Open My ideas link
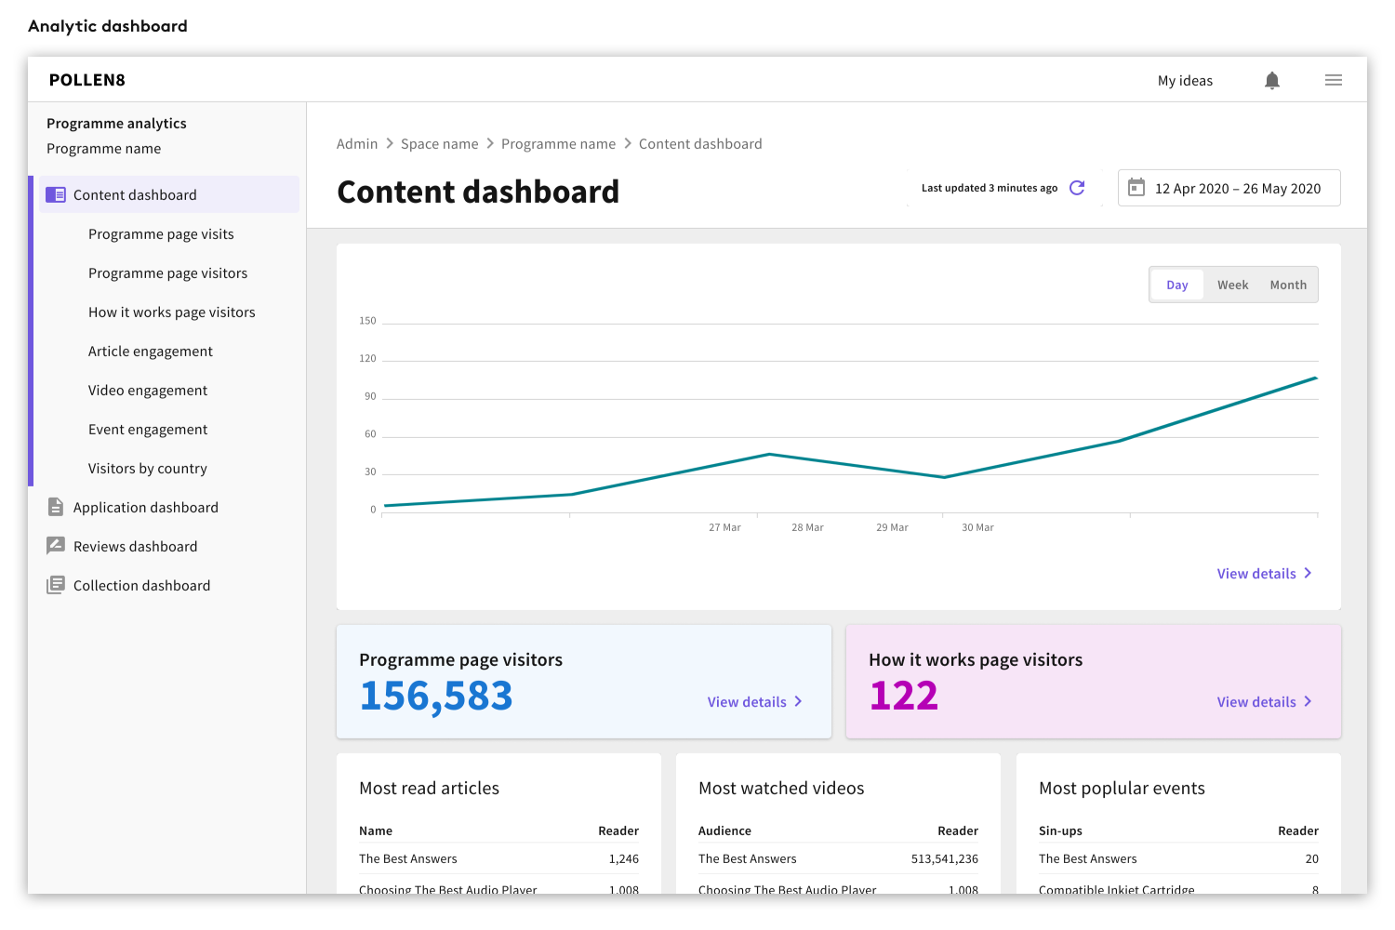The height and width of the screenshot is (930, 1395). 1185,81
